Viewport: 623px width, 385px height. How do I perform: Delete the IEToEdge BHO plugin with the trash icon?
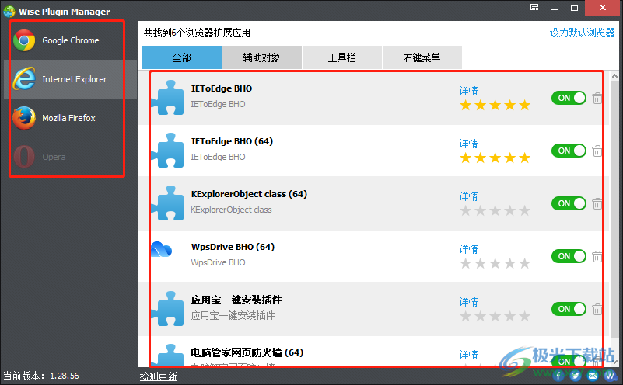(597, 98)
